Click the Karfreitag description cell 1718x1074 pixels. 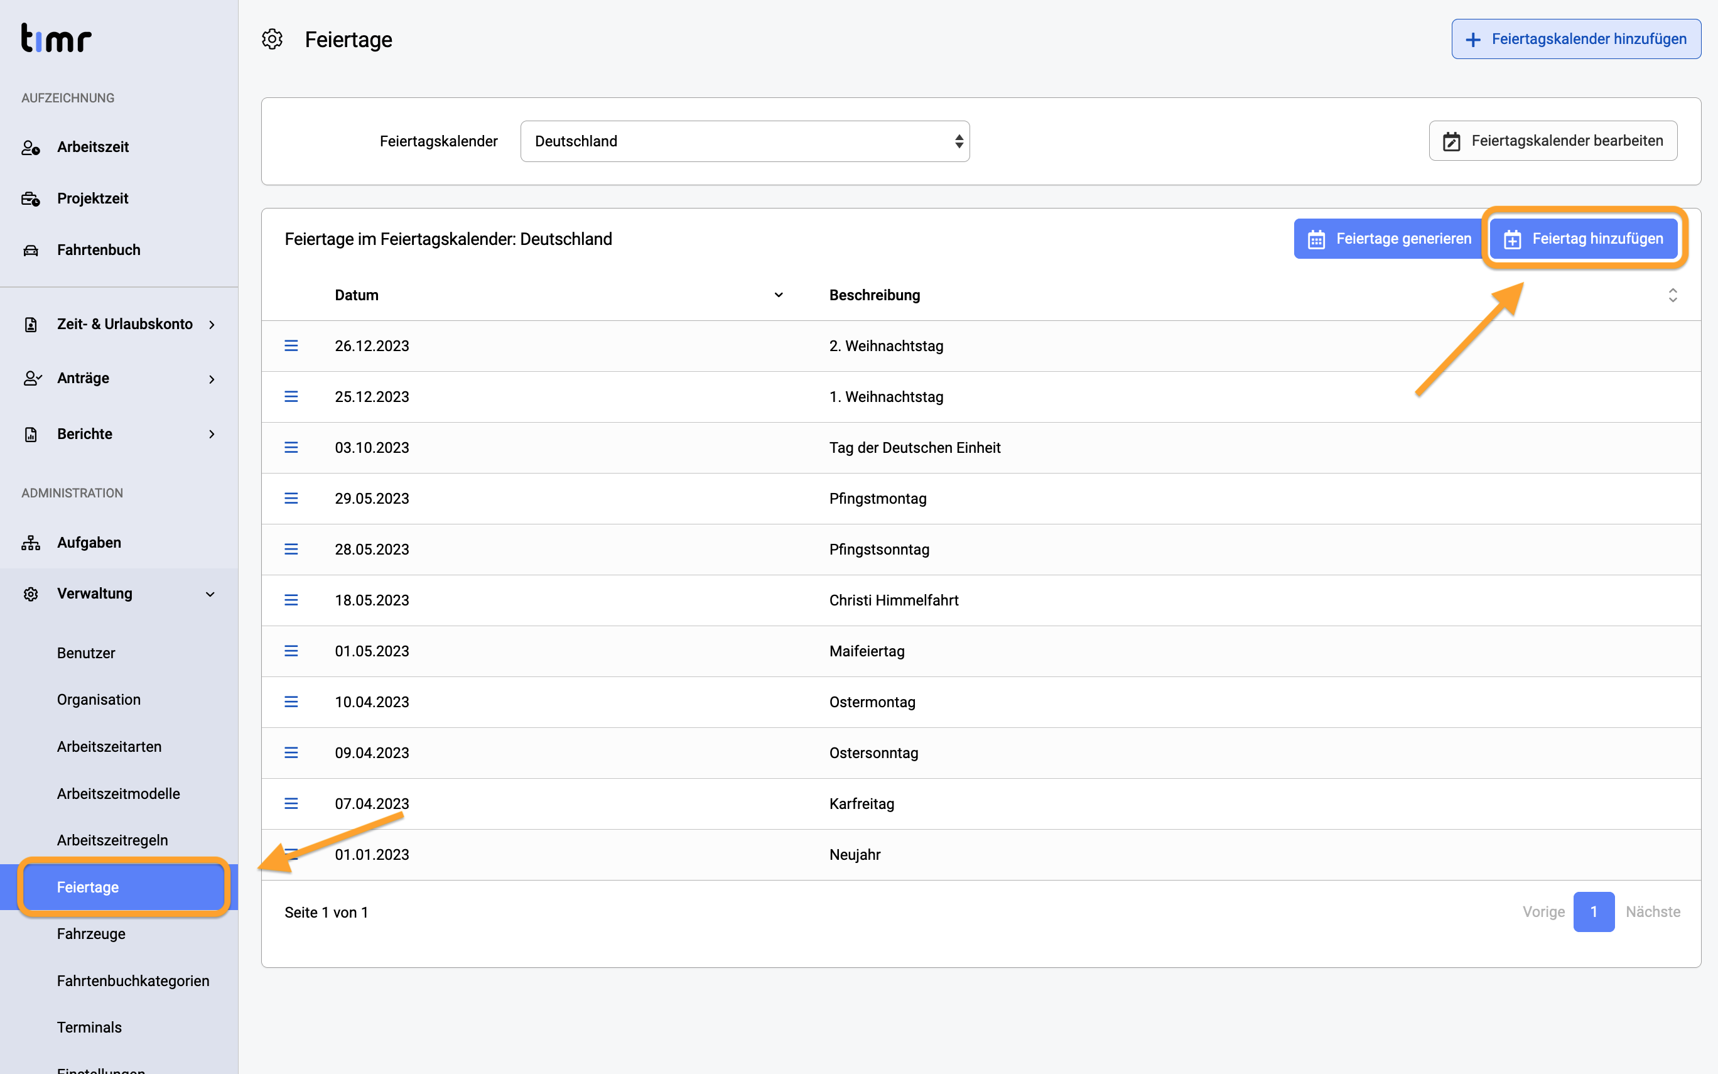click(862, 803)
